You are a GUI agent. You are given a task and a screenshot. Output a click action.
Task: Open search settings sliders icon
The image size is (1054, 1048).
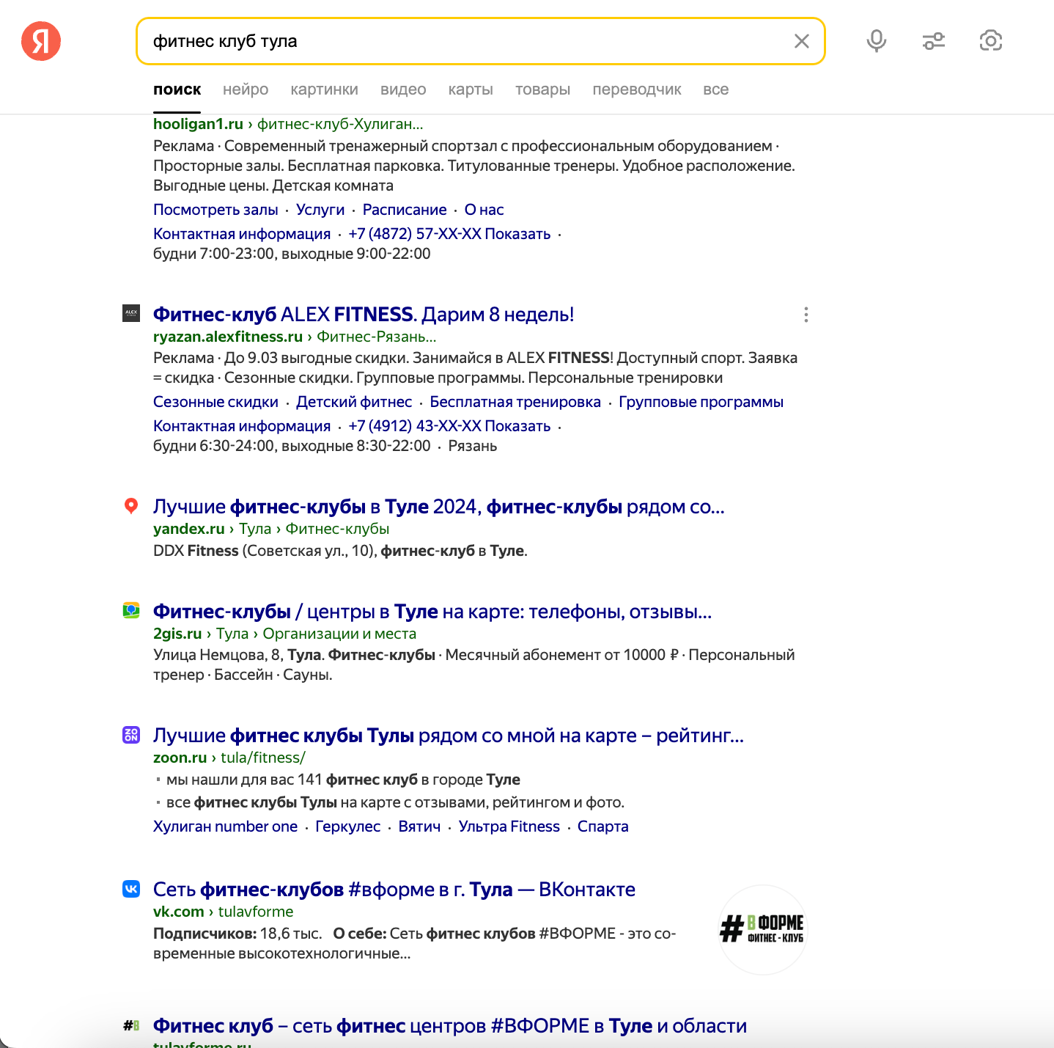[934, 41]
